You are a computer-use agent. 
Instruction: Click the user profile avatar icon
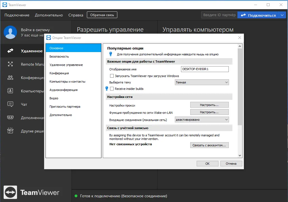click(10, 32)
